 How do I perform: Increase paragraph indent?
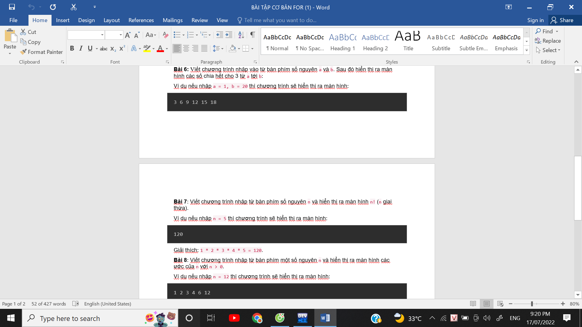coord(229,35)
